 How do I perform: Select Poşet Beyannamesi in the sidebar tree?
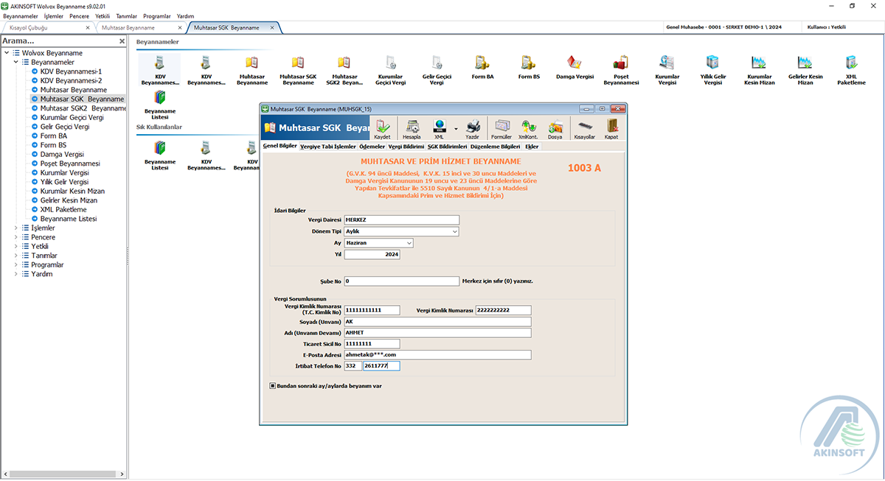70,164
